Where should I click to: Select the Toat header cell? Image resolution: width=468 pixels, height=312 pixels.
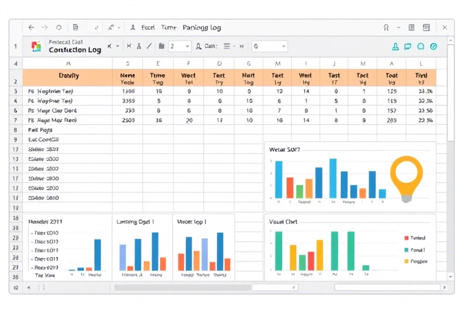(391, 78)
